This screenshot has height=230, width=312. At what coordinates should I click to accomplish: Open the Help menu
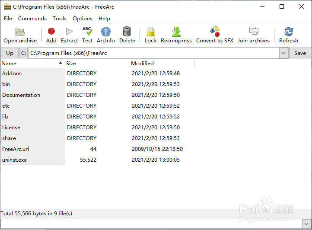(104, 19)
